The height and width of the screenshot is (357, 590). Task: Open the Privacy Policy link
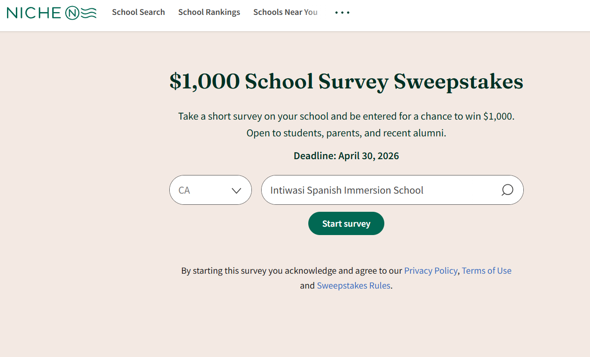(430, 270)
